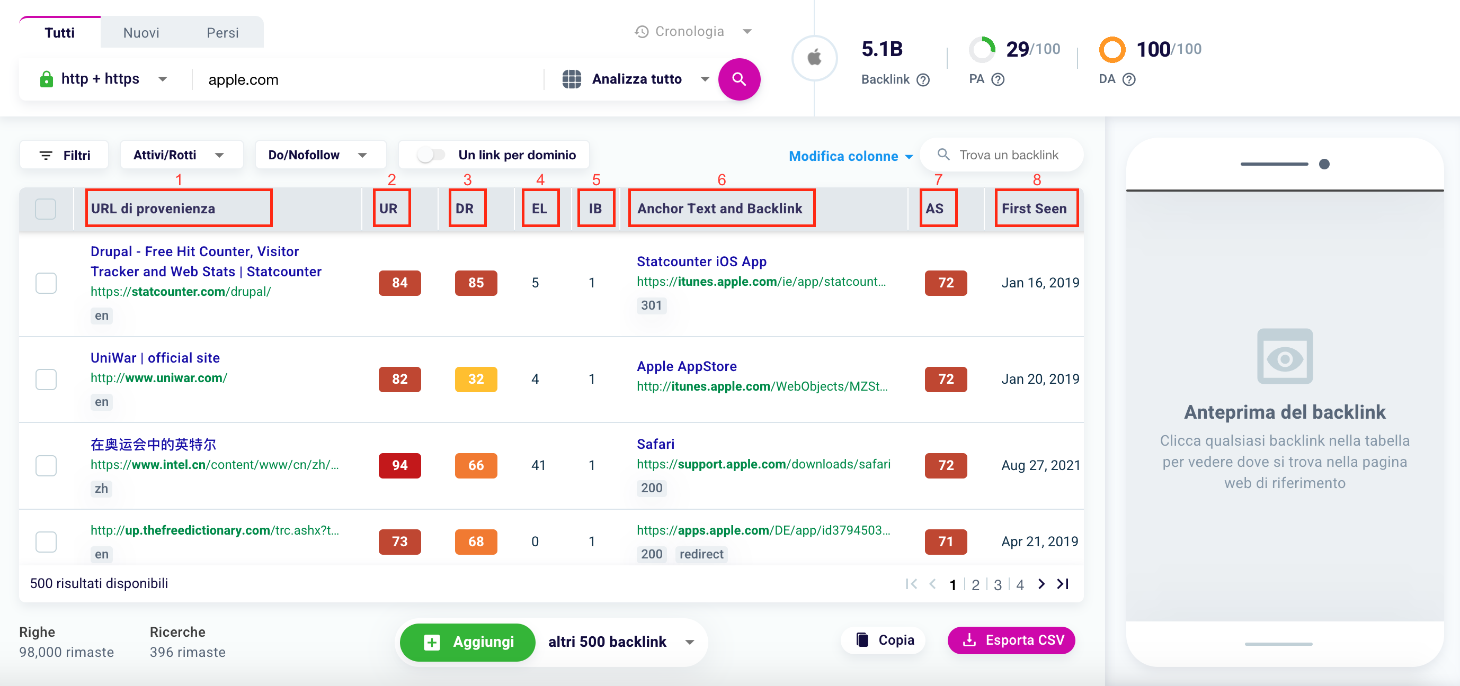Screen dimensions: 1460x686
Task: Go to page 3
Action: coord(998,584)
